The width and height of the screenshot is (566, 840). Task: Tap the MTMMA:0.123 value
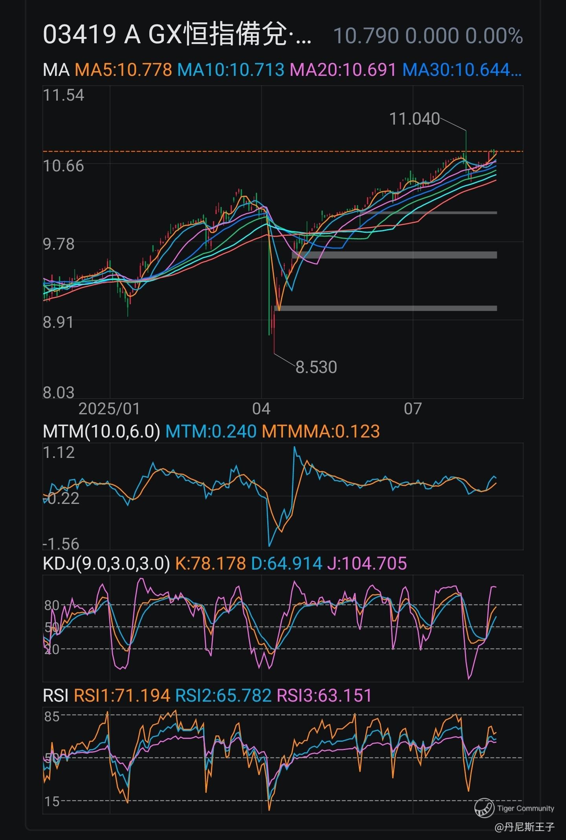click(321, 431)
